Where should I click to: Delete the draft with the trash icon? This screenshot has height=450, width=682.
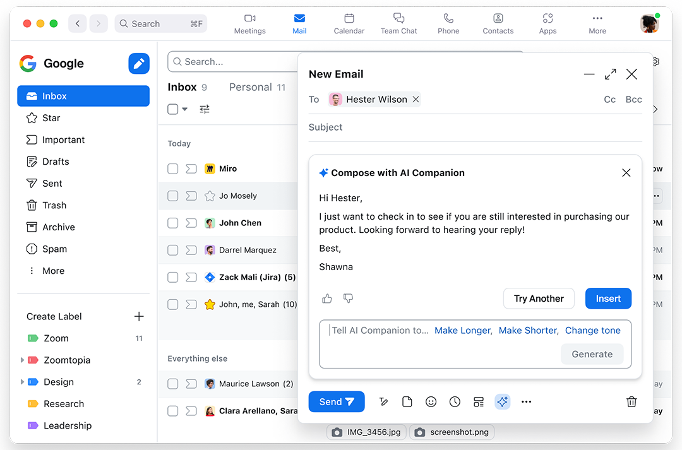pos(631,401)
